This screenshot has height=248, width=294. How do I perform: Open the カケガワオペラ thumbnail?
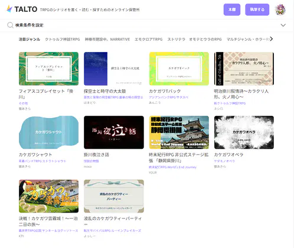pos(244,132)
